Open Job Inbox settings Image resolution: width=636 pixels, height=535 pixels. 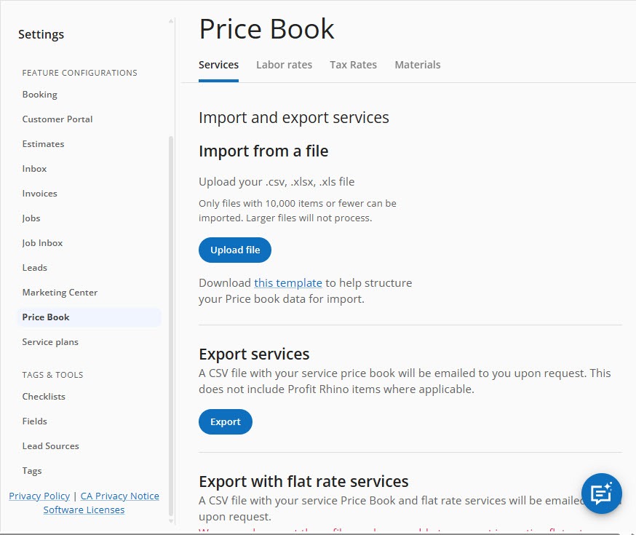pyautogui.click(x=43, y=243)
